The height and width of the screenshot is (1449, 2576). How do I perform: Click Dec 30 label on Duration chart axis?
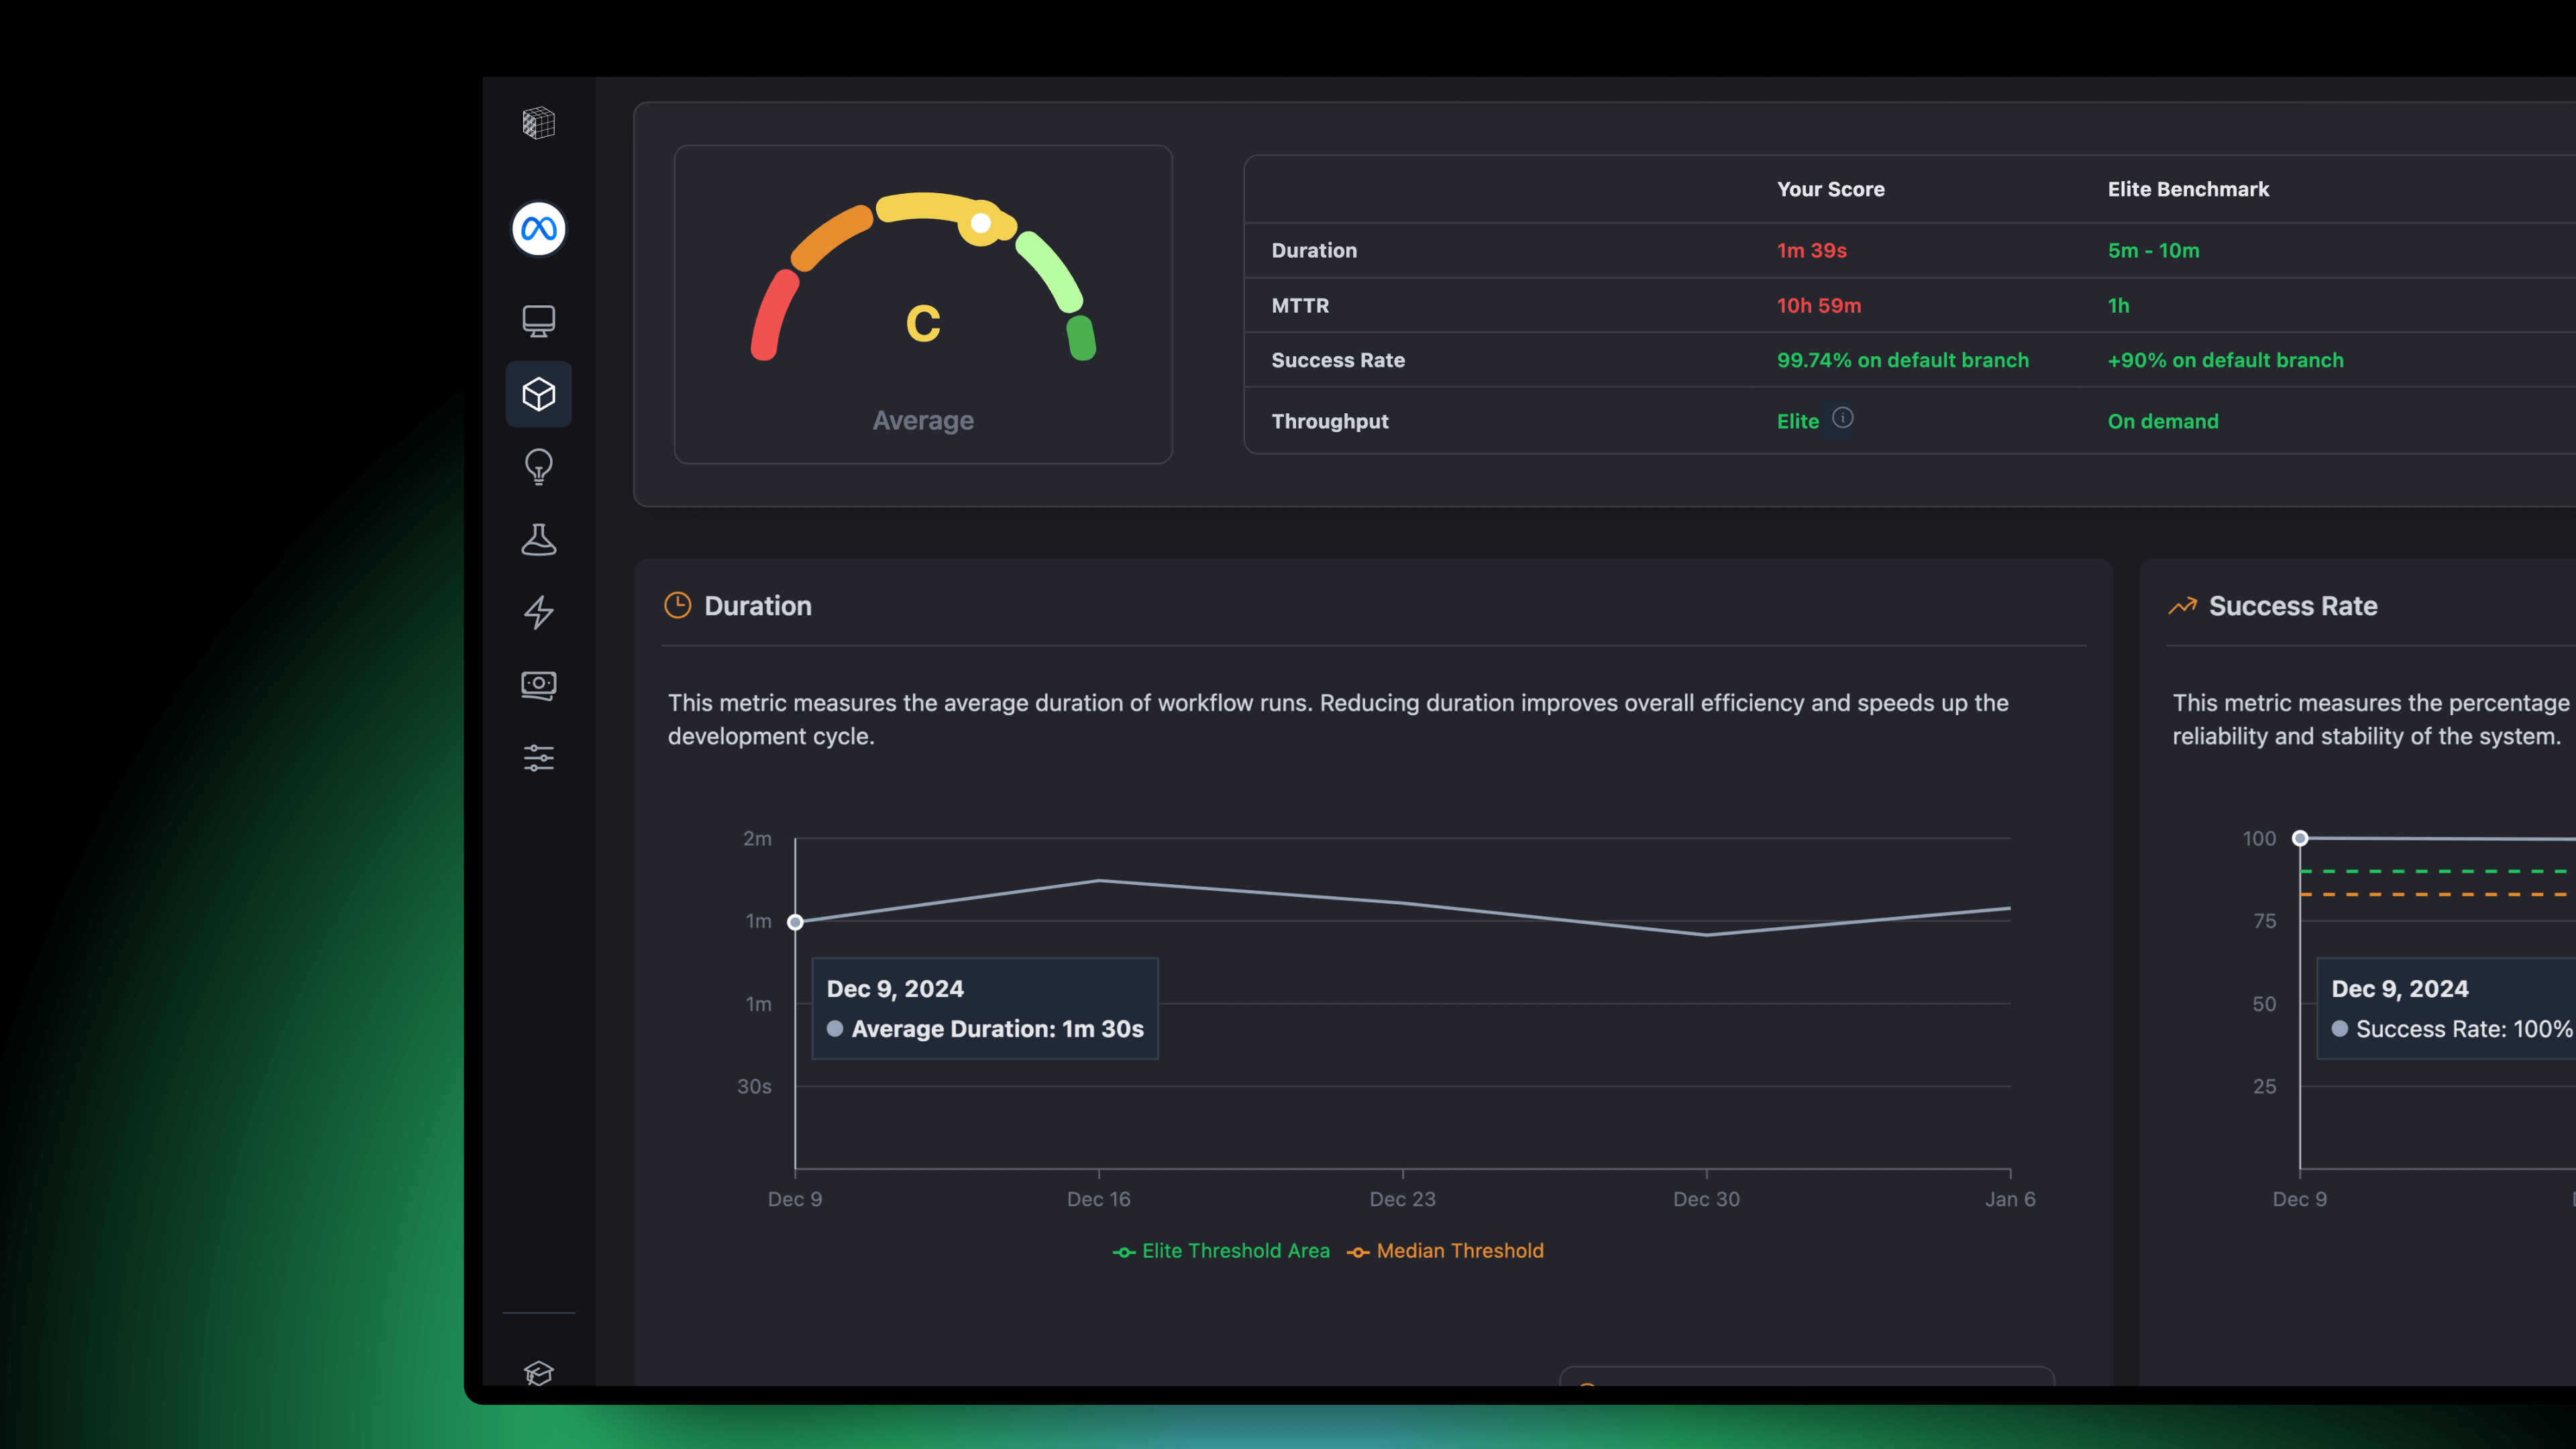click(1706, 1199)
